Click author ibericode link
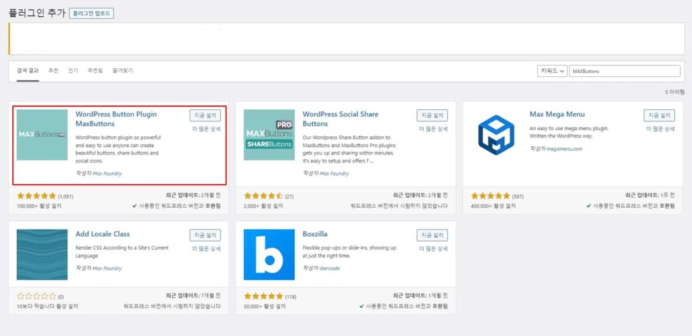The image size is (692, 336). click(330, 268)
